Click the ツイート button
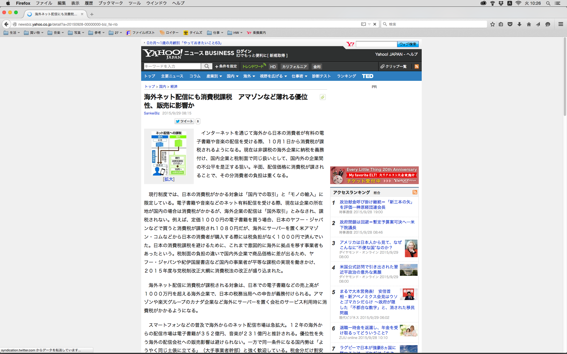The width and height of the screenshot is (567, 354). pyautogui.click(x=184, y=121)
